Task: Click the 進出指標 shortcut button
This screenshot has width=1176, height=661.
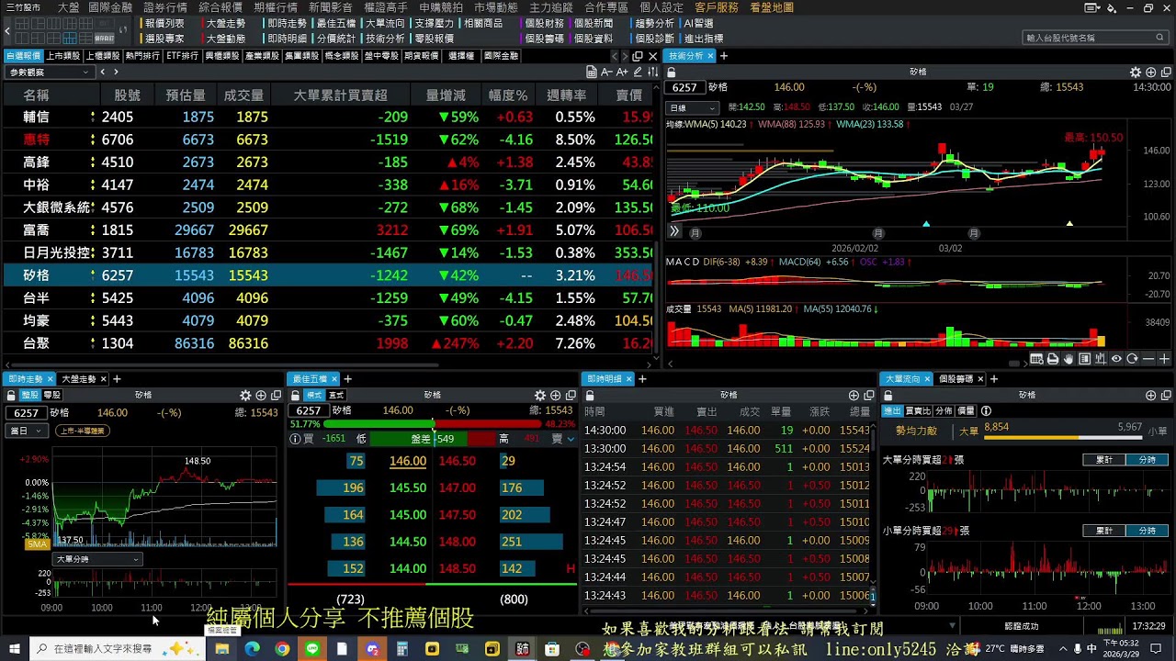Action: pyautogui.click(x=704, y=39)
